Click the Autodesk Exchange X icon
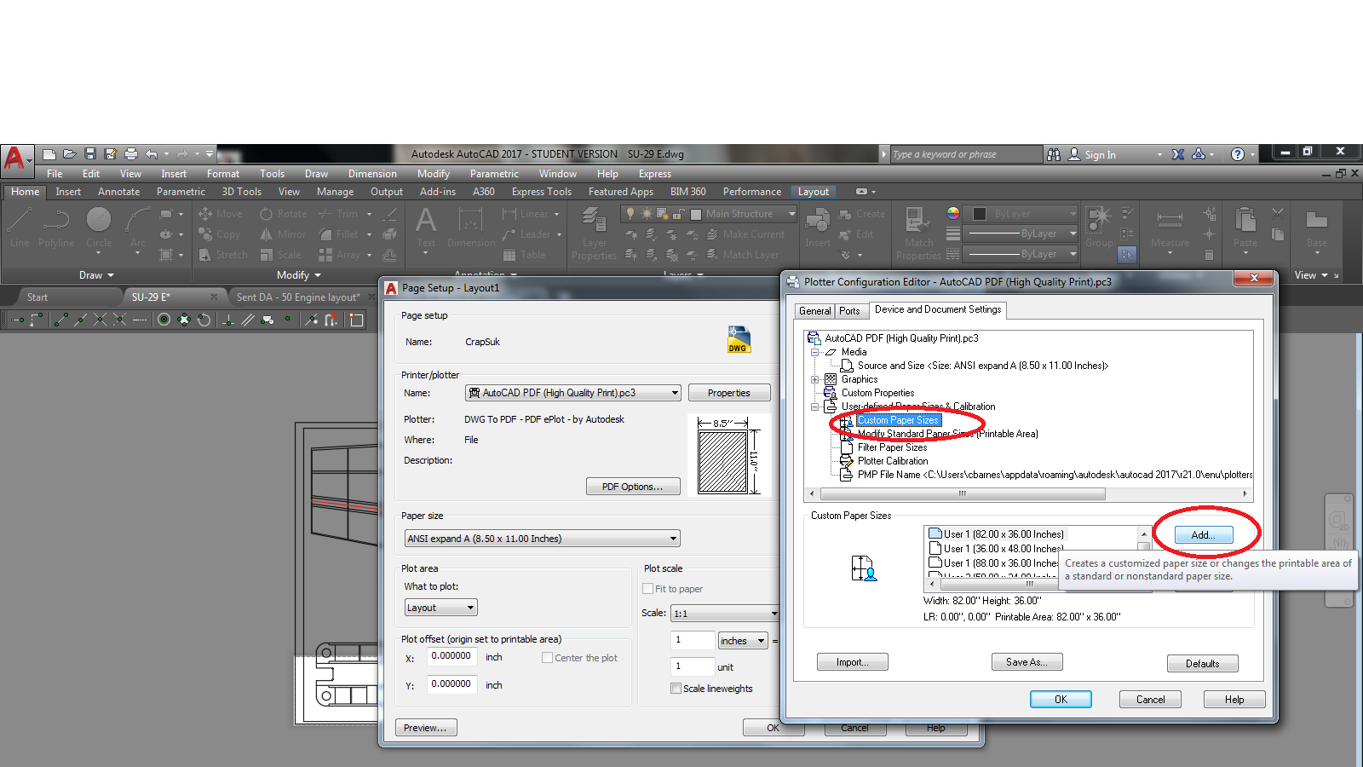The width and height of the screenshot is (1363, 767). click(x=1178, y=154)
